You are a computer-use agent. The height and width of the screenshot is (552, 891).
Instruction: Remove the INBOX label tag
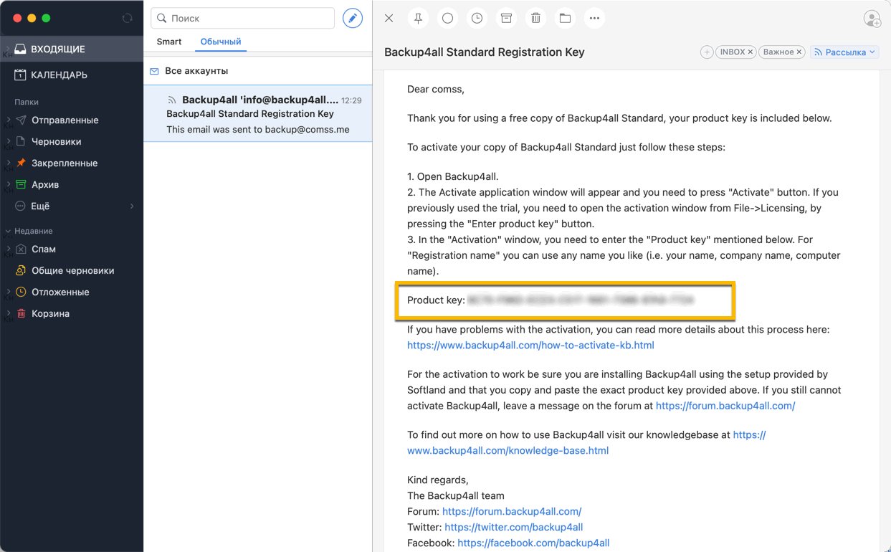tap(751, 52)
